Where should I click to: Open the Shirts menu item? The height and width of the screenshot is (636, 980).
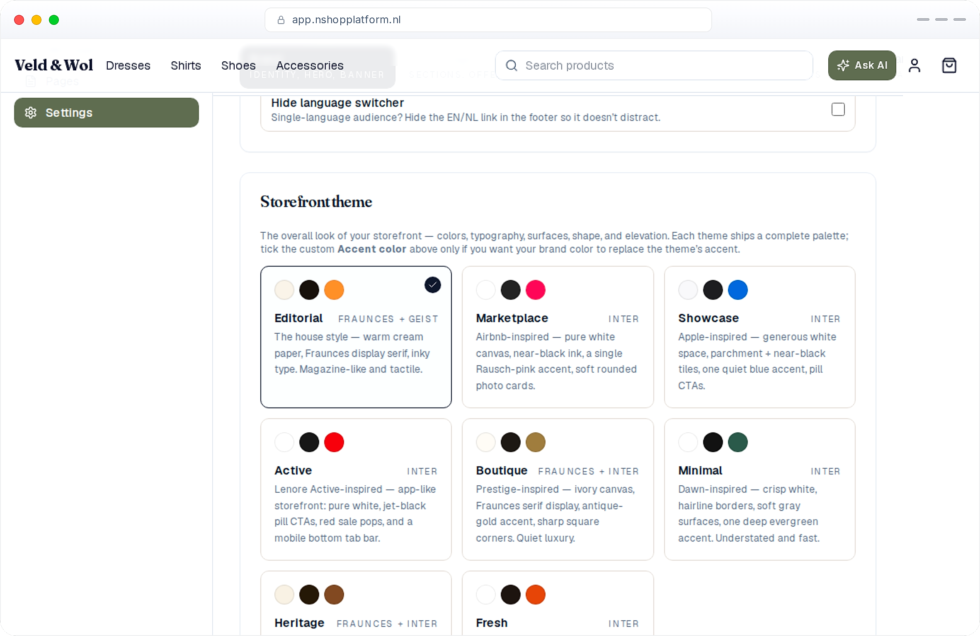(x=186, y=65)
